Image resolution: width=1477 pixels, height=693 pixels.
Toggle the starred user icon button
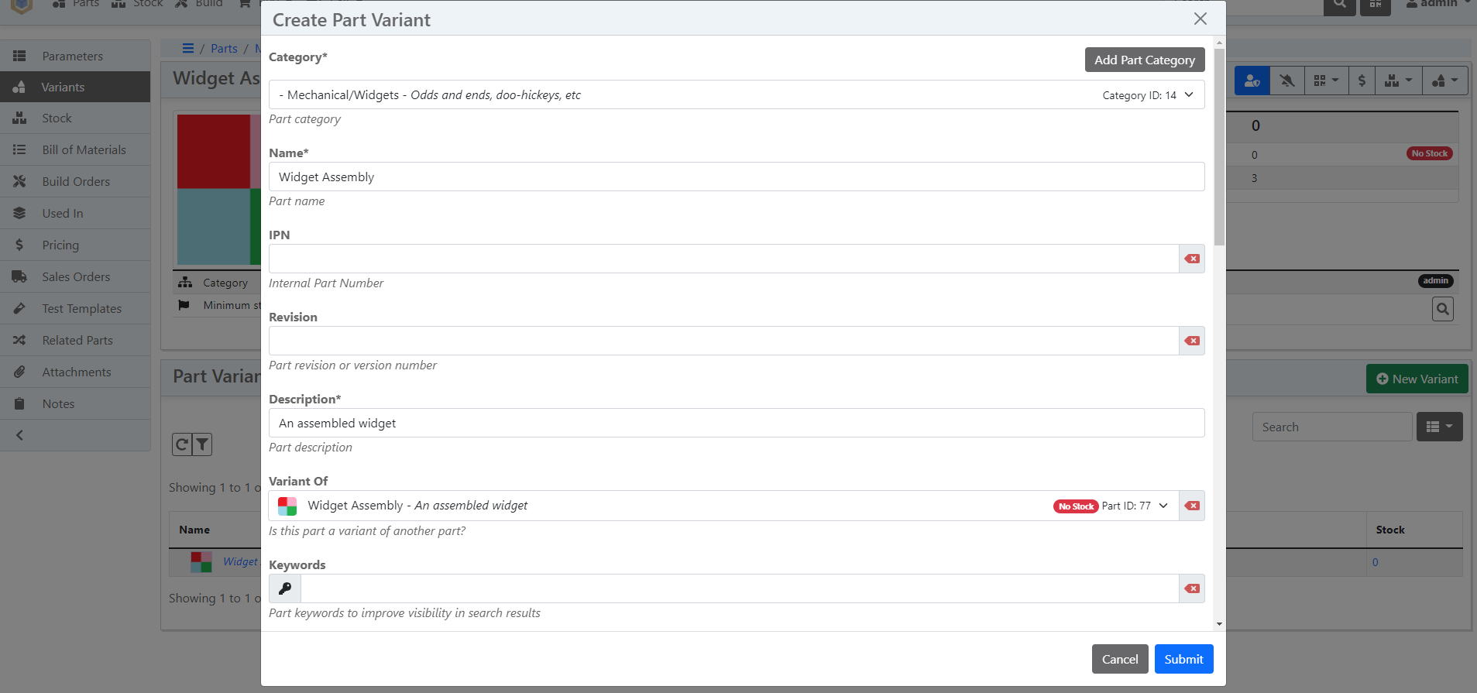[1252, 81]
